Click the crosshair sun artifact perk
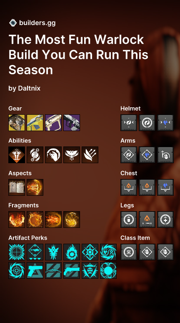The width and height of the screenshot is (180, 323). (17, 252)
